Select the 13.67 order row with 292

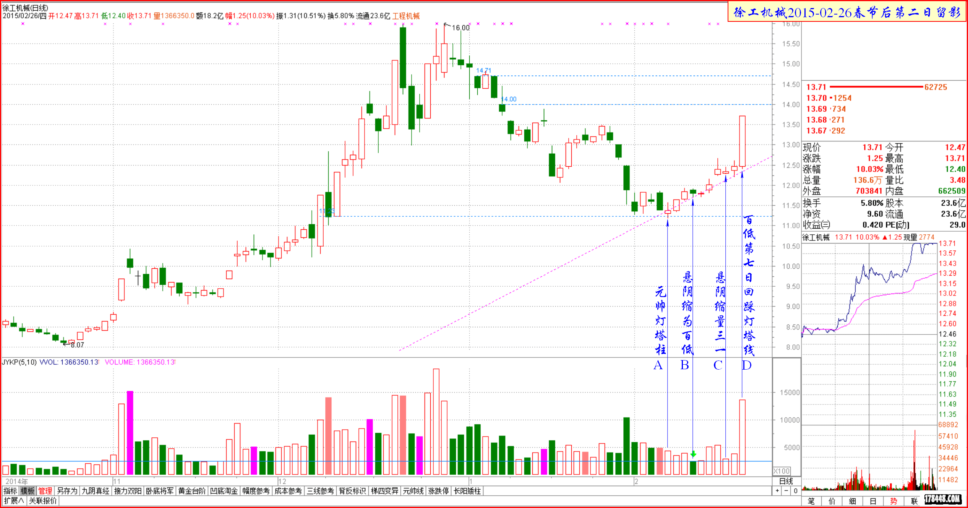(x=826, y=131)
